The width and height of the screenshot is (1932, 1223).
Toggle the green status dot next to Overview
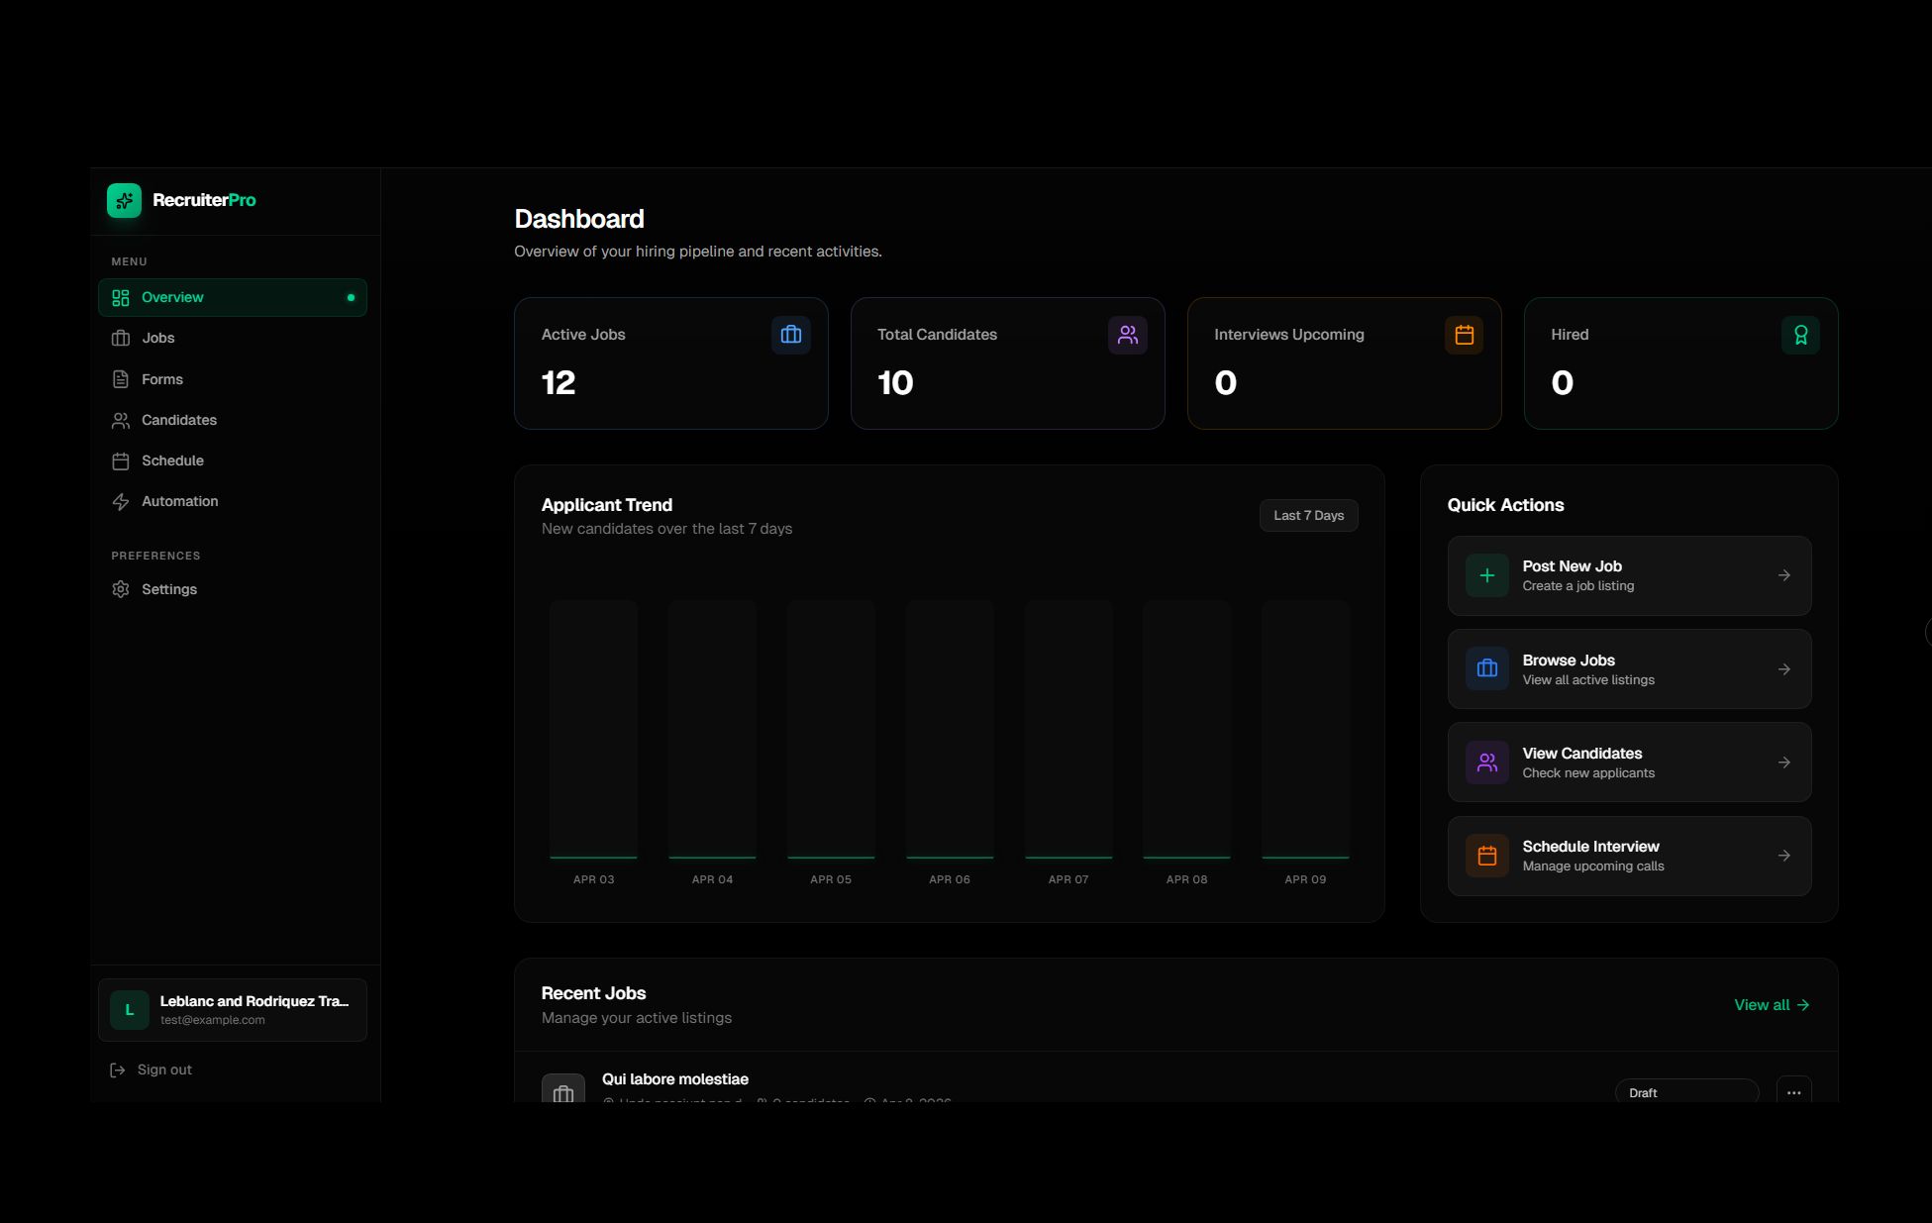(351, 297)
